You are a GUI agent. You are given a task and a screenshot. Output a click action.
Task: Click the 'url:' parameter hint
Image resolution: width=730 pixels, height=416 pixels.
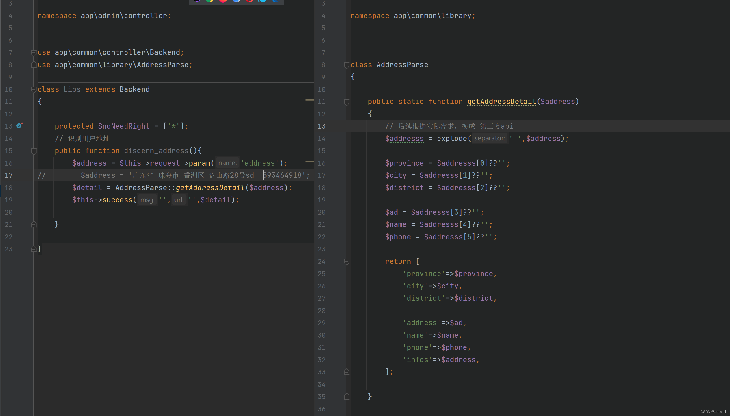point(179,200)
